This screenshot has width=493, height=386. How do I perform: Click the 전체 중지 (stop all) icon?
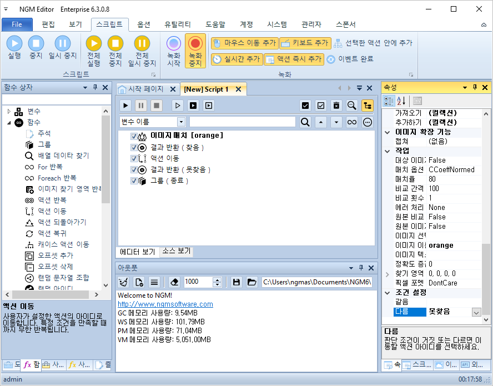[x=115, y=44]
